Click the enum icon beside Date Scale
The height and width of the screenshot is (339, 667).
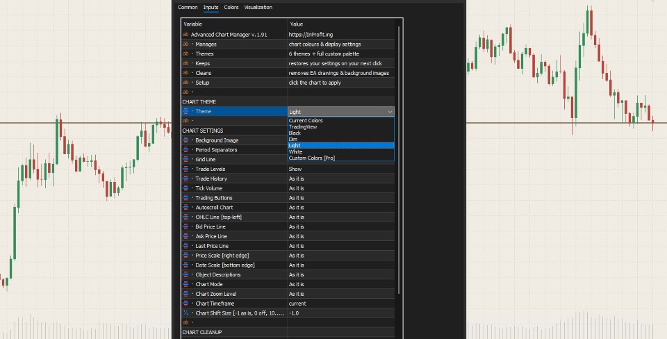tap(186, 265)
